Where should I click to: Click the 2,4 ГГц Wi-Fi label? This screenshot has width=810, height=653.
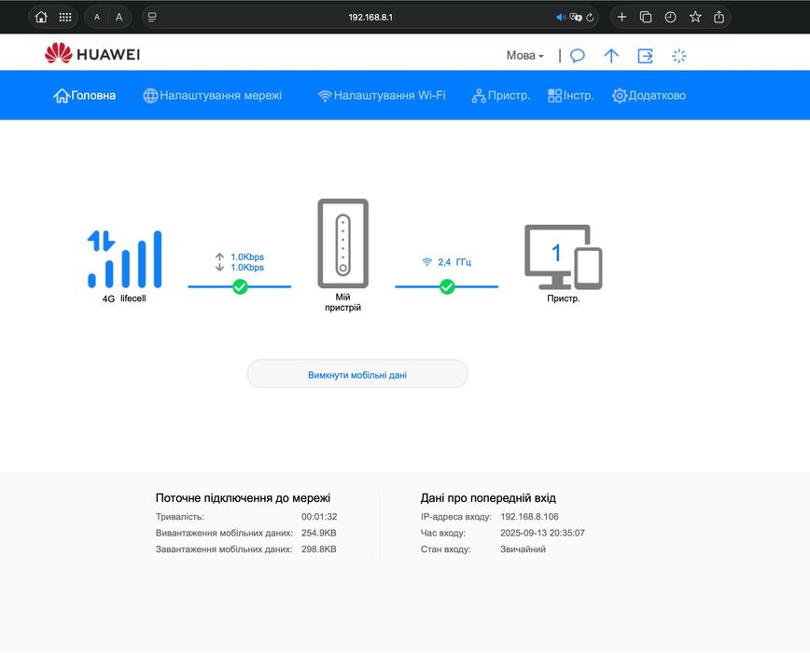(x=454, y=262)
